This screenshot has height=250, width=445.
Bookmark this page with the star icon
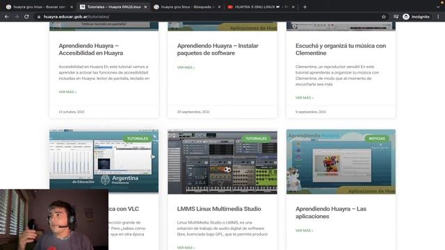(384, 17)
